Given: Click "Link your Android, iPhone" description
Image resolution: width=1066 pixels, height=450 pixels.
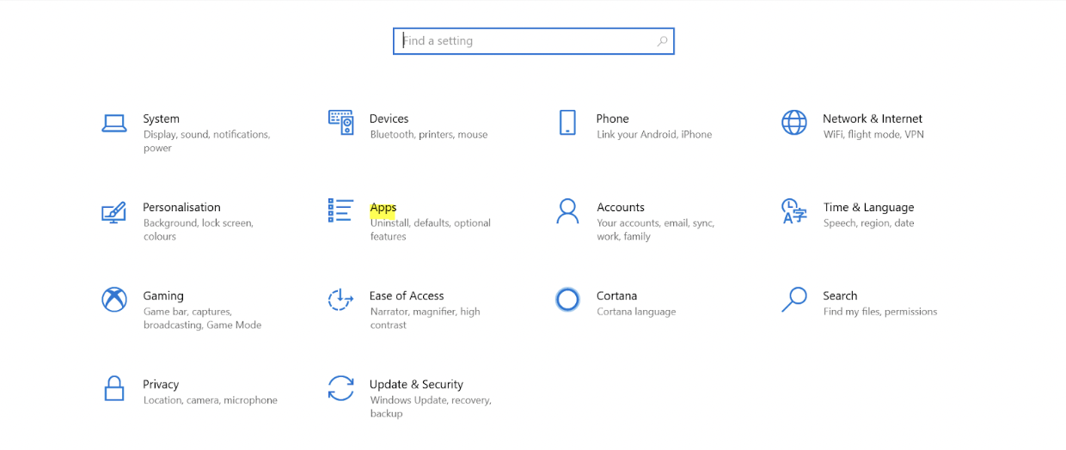Looking at the screenshot, I should coord(654,135).
